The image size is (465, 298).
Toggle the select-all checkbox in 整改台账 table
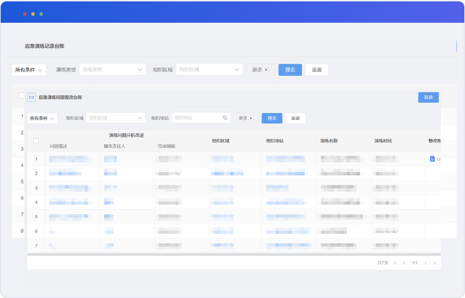(x=36, y=141)
